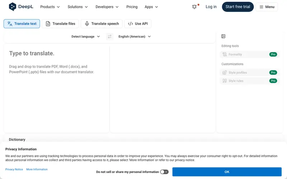Open the notifications bell
Viewport: 287px width, 179px height.
pos(194,7)
